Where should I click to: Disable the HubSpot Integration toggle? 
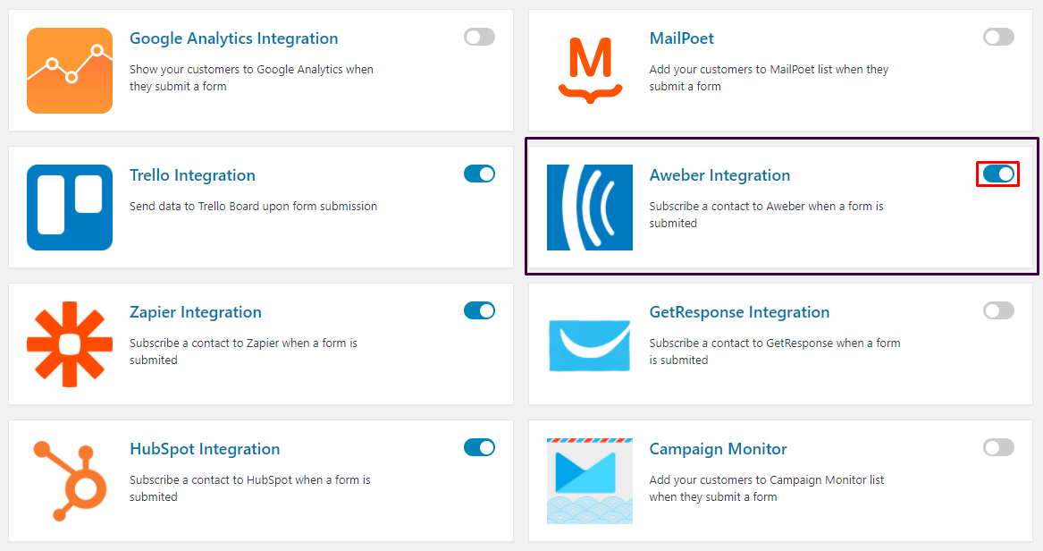pos(479,447)
